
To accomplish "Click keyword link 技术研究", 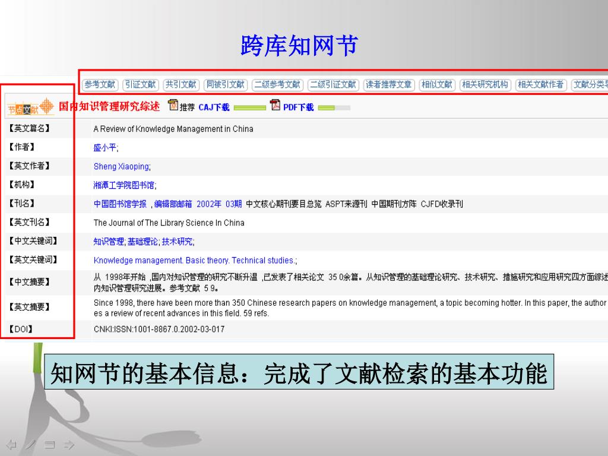I will [177, 242].
